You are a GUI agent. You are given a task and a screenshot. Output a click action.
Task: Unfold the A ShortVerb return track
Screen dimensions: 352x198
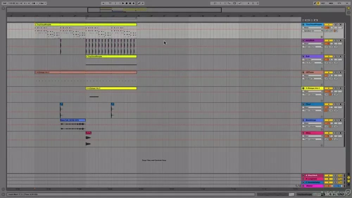(x=303, y=175)
